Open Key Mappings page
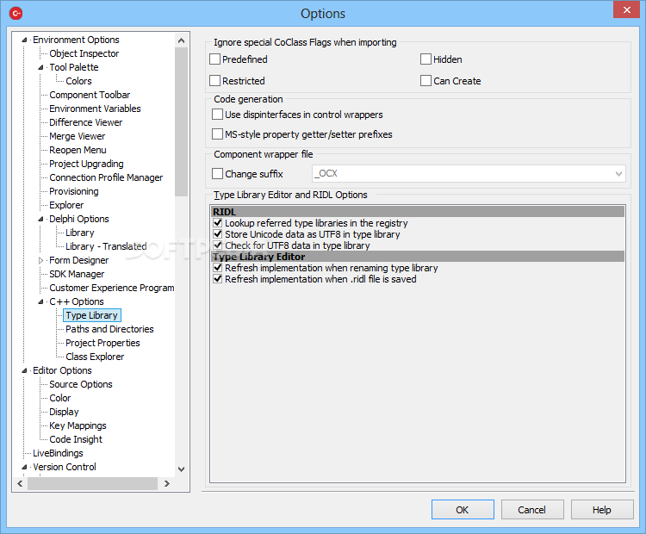Screen dimensions: 646x534 point(78,425)
